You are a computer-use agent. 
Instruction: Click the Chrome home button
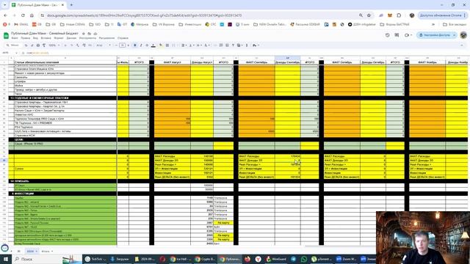click(x=32, y=15)
